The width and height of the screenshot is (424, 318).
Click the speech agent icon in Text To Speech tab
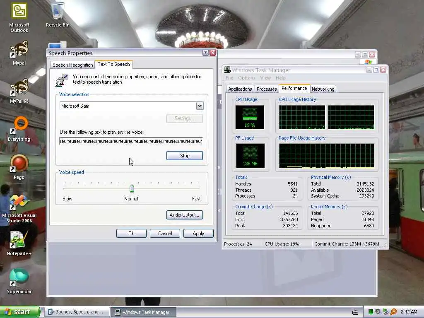pos(62,80)
